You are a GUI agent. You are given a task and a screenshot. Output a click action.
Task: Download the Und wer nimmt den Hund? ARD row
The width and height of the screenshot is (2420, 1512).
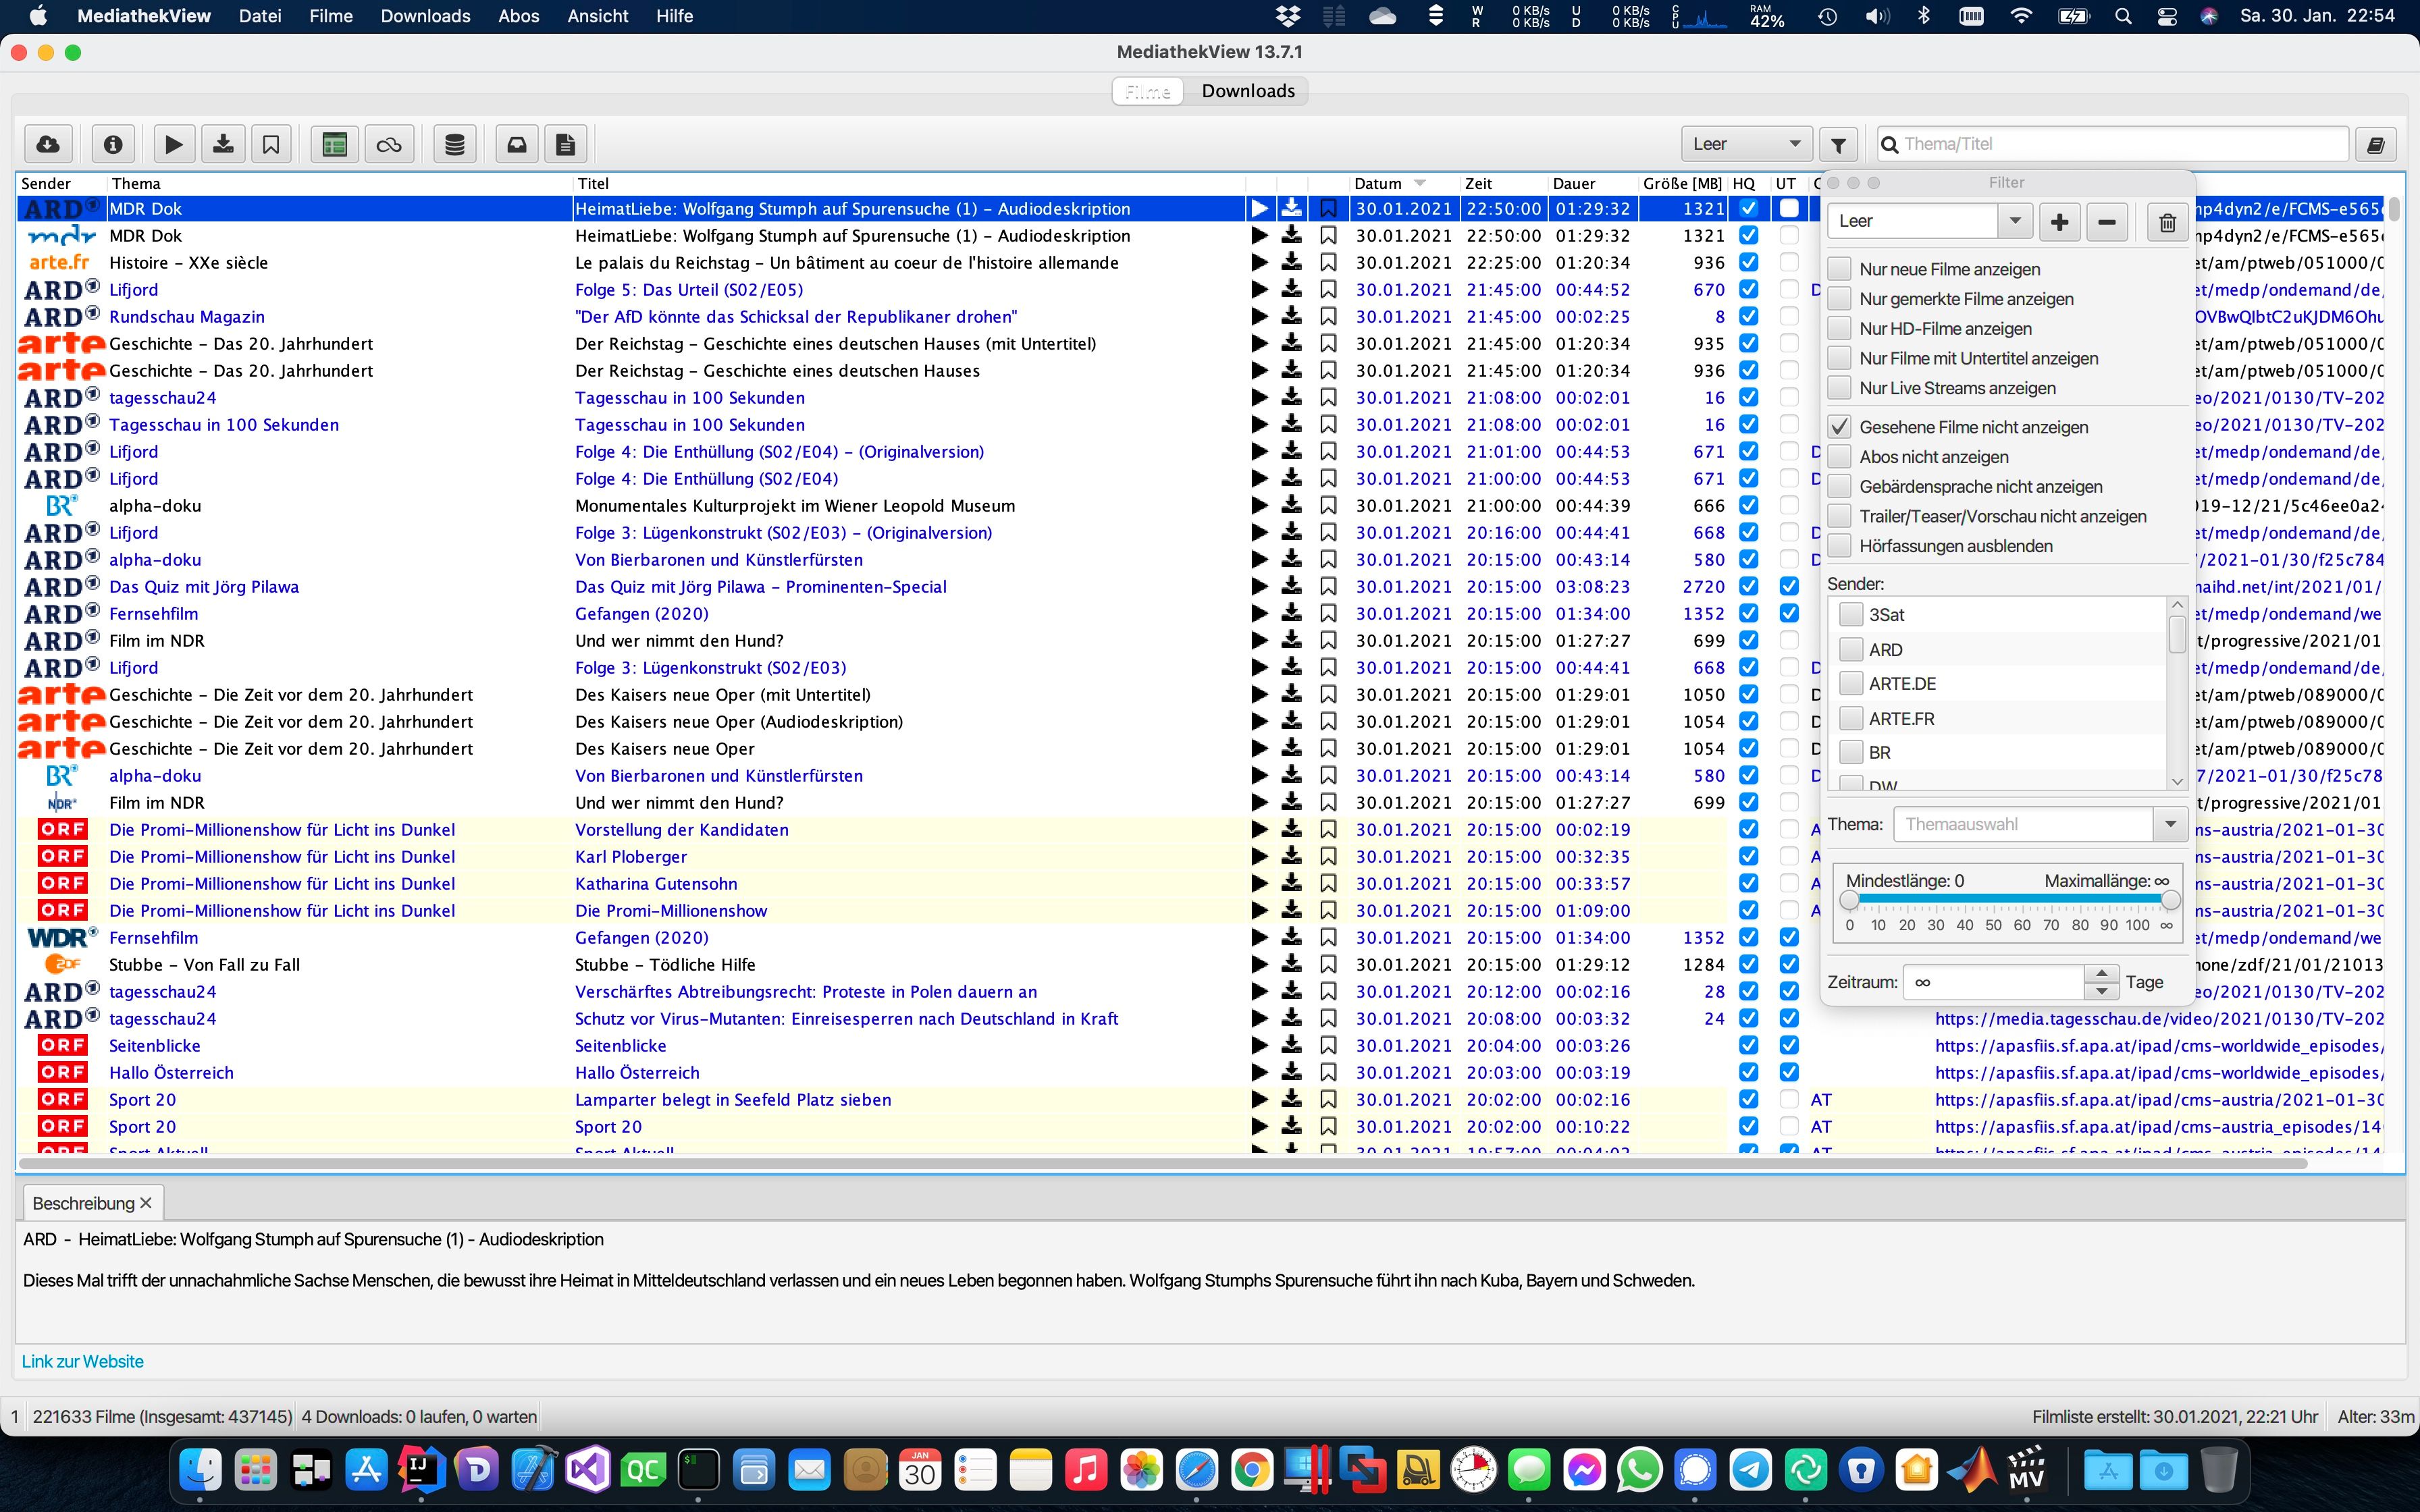pos(1292,641)
